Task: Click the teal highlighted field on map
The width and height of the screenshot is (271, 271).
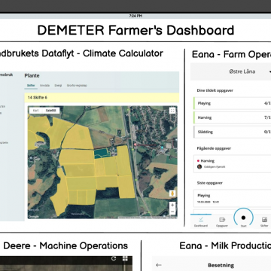Action: click(x=102, y=153)
